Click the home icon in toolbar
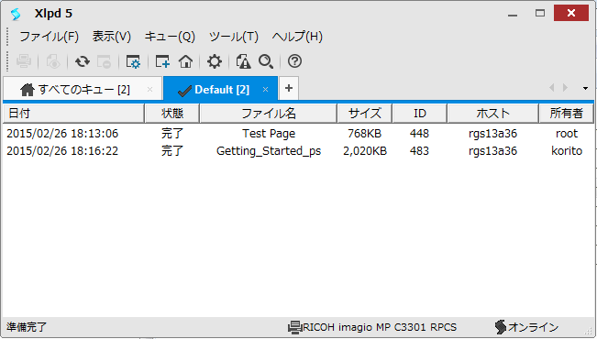Image resolution: width=597 pixels, height=339 pixels. [186, 61]
